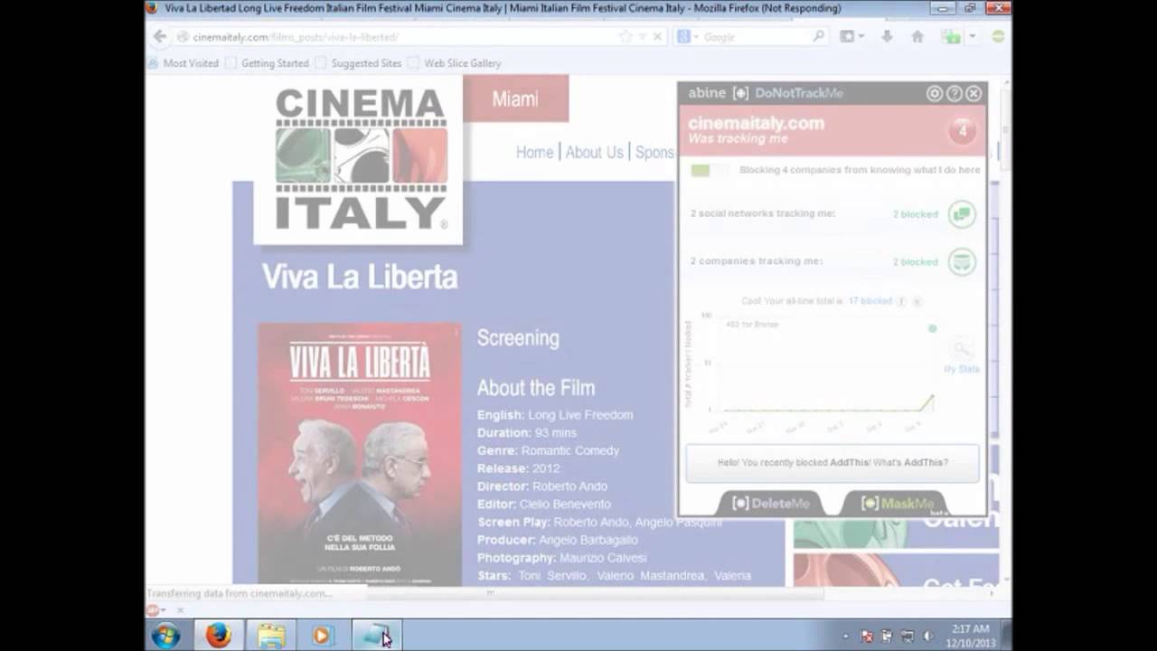This screenshot has height=651, width=1157.
Task: Go to the site's Home page link
Action: coord(534,153)
